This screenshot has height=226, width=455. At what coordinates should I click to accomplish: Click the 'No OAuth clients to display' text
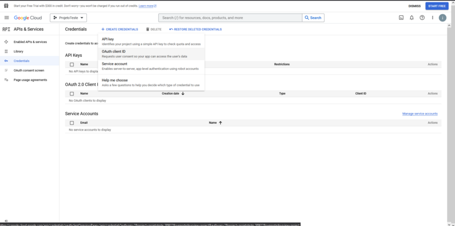88,101
